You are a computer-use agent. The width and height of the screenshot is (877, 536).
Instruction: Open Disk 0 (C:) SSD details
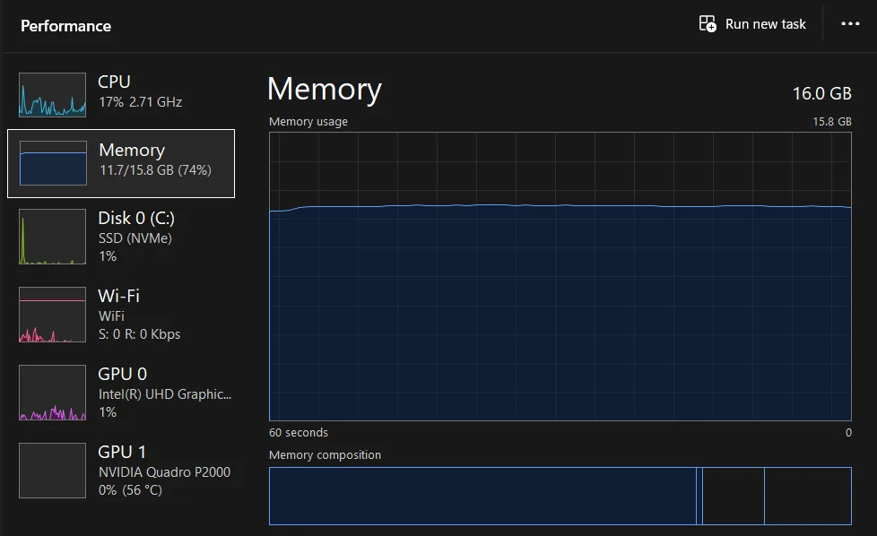[x=136, y=237]
